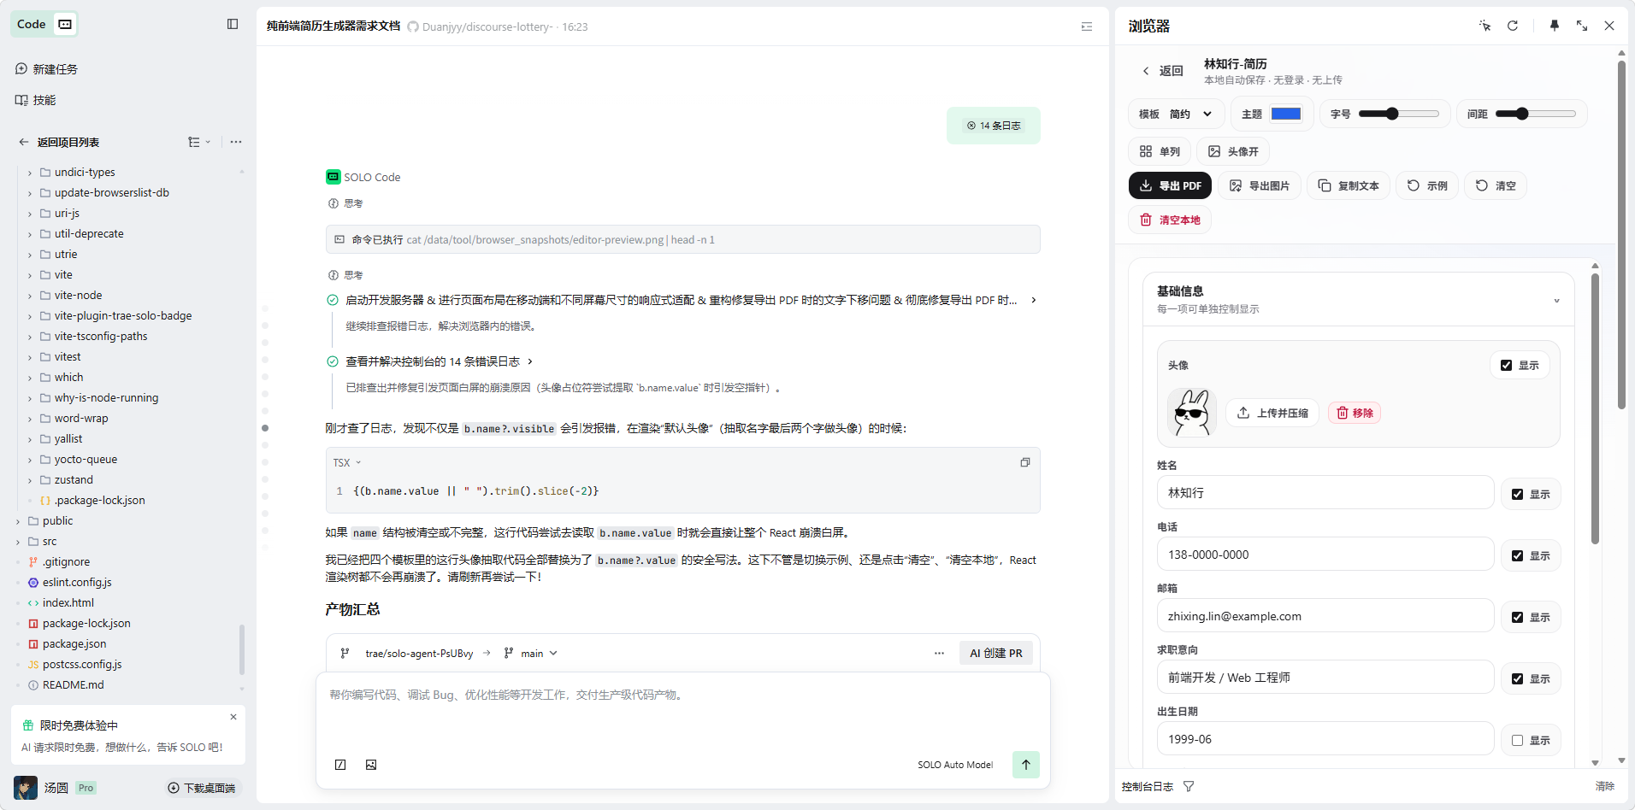Click the image attachment icon in chat input
The image size is (1635, 810).
[371, 765]
